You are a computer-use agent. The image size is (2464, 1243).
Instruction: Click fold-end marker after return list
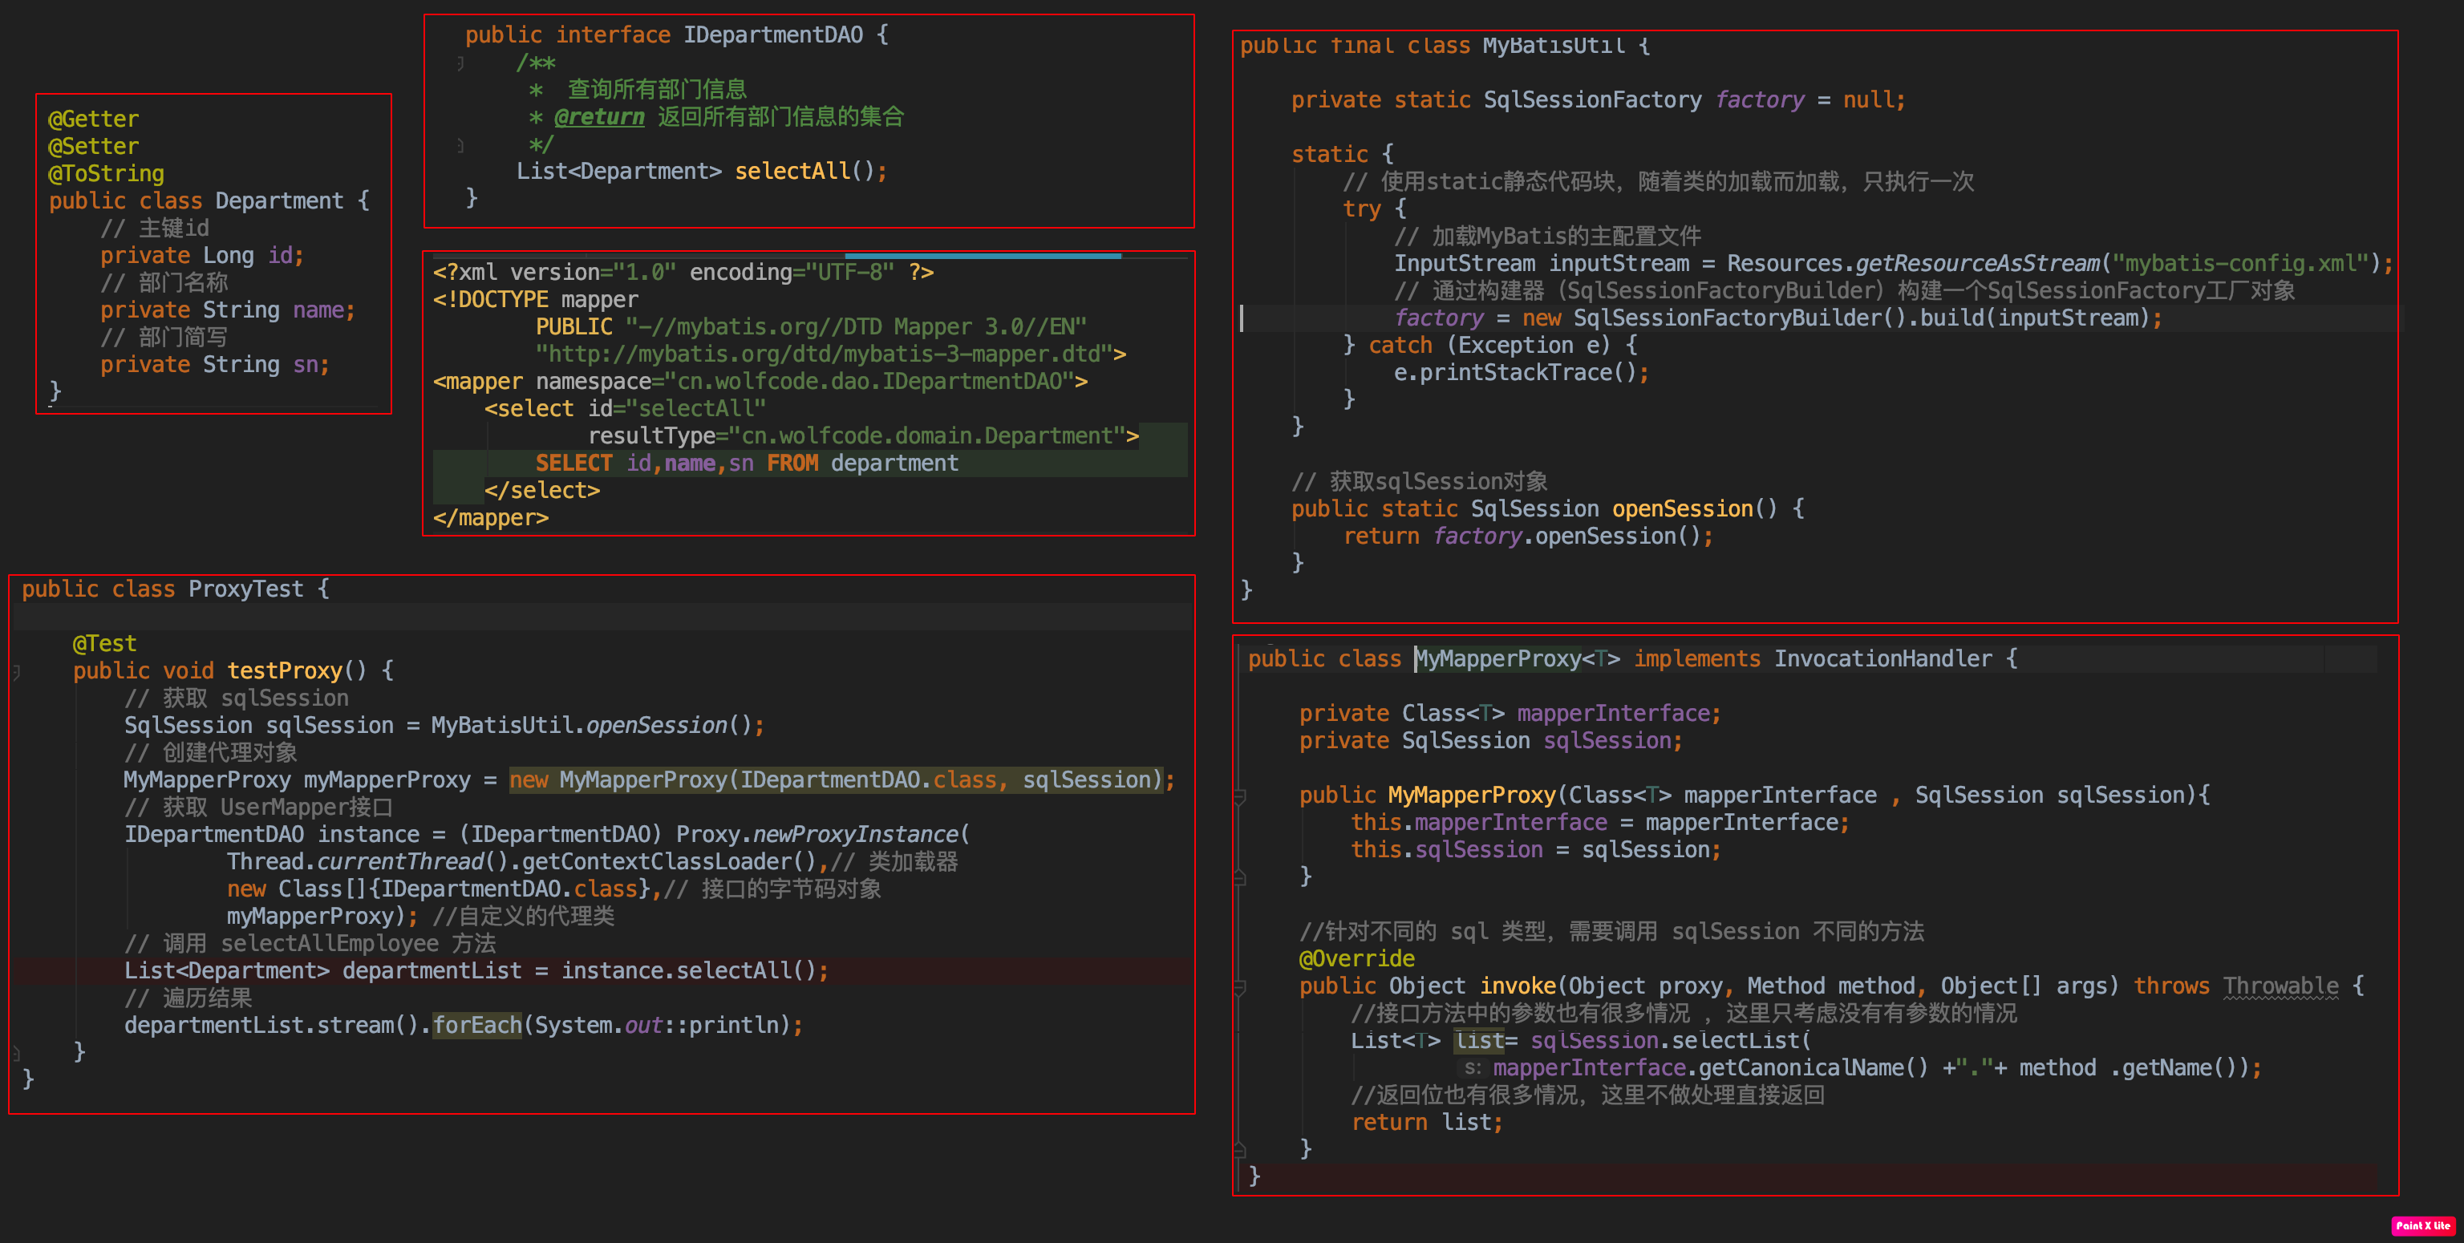[x=1240, y=1149]
